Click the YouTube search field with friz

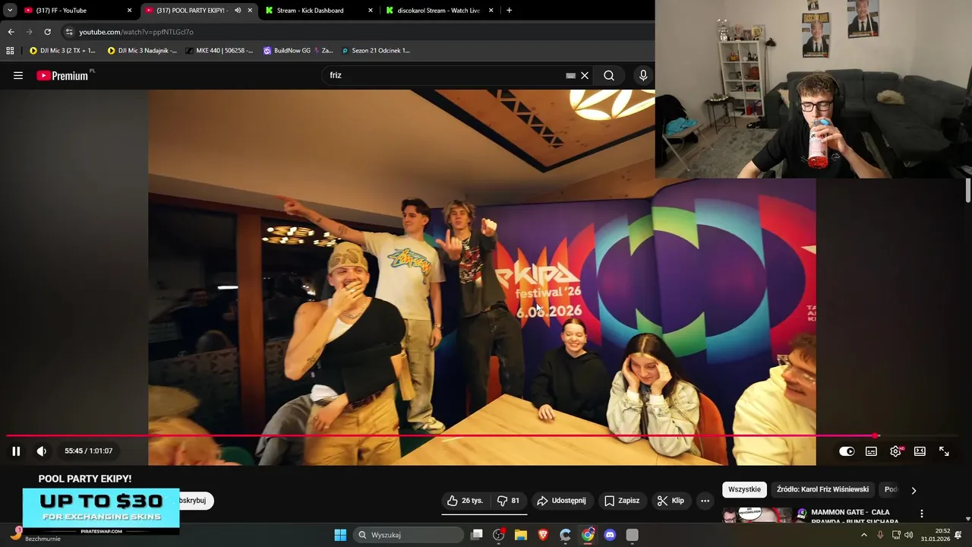pyautogui.click(x=444, y=75)
